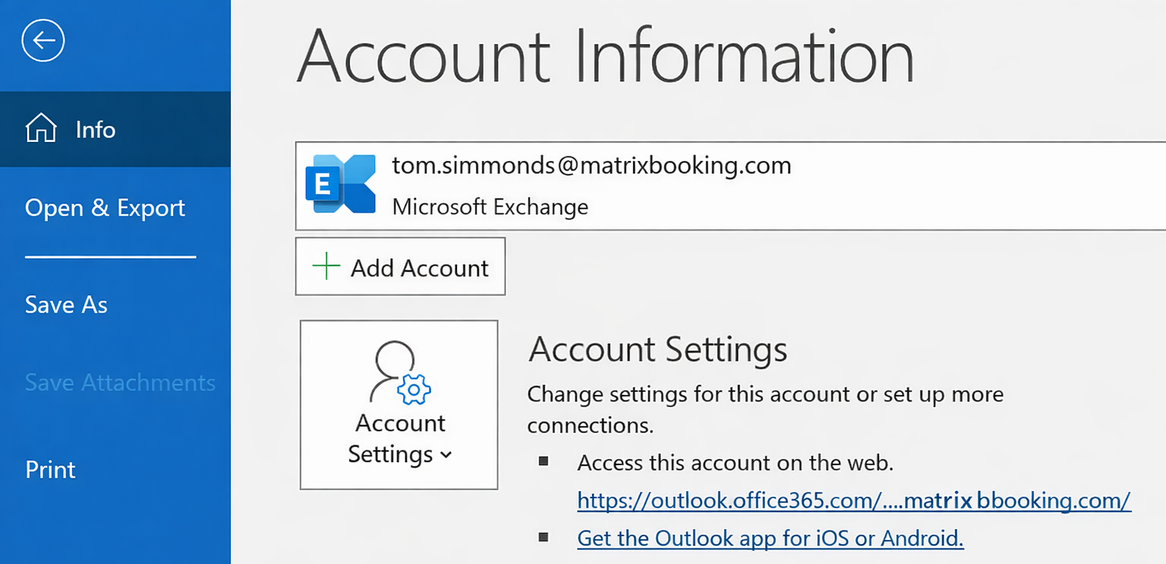Screen dimensions: 1166x564
Task: Click the back arrow to exit backstage view
Action: (43, 40)
